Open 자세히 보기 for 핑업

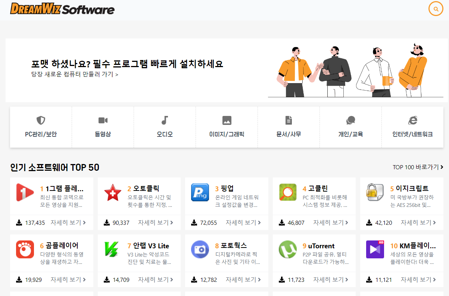243,223
